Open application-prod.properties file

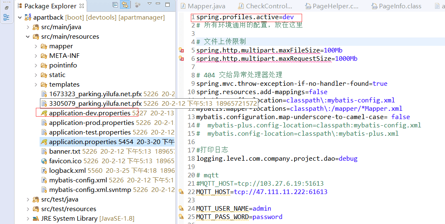[91, 123]
